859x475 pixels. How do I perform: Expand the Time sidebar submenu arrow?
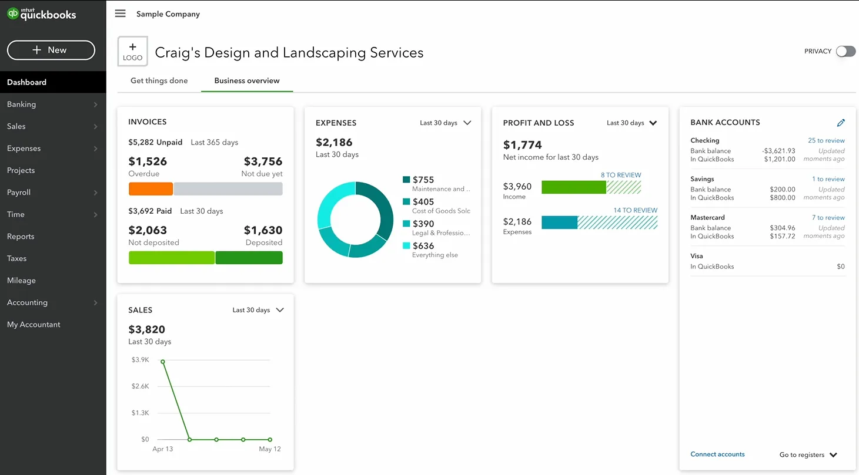pyautogui.click(x=96, y=214)
